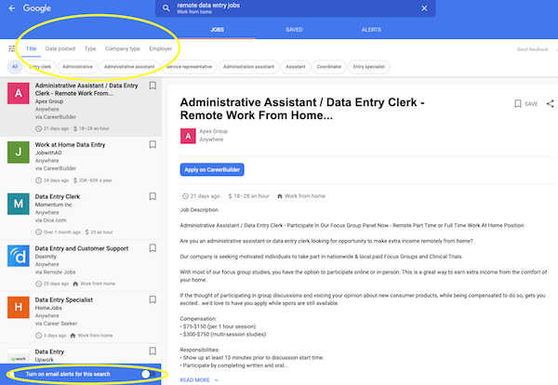Screen dimensions: 558x385
Task: Bookmark Data Entry and Customer Support job
Action: 153,248
